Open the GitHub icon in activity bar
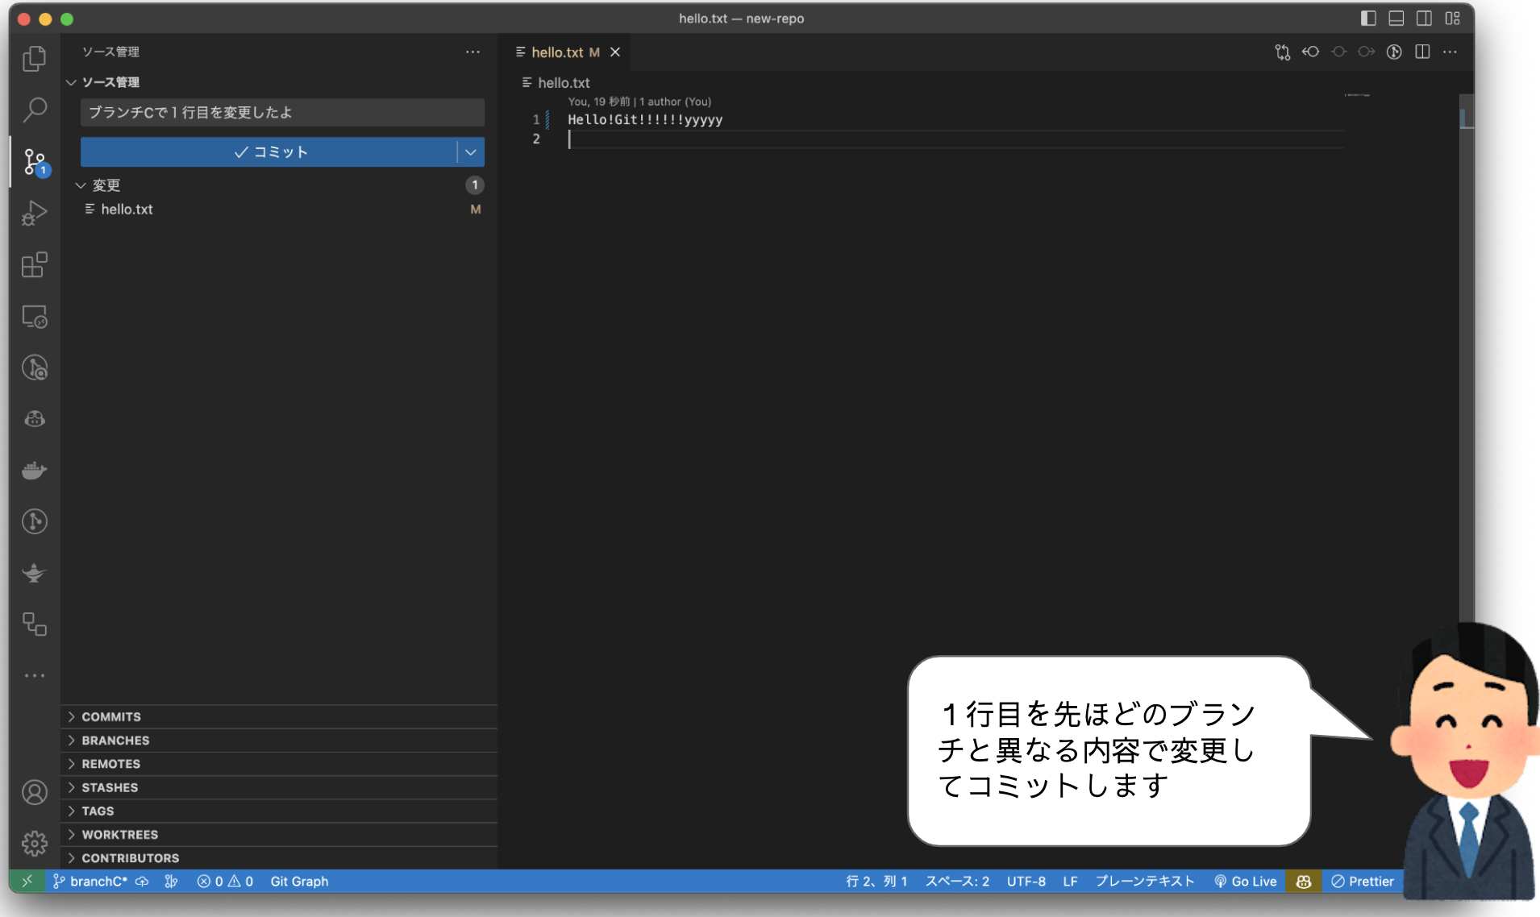Viewport: 1540px width, 917px height. (x=34, y=417)
